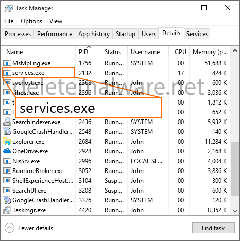This screenshot has width=240, height=241.
Task: Click the explorer.exe folder icon
Action: [7, 142]
